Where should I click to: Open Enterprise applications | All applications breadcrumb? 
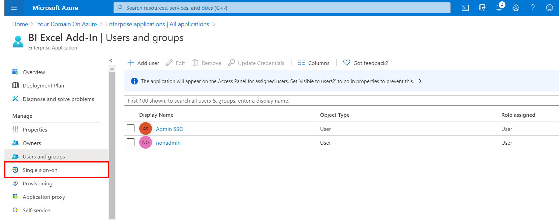pos(158,24)
